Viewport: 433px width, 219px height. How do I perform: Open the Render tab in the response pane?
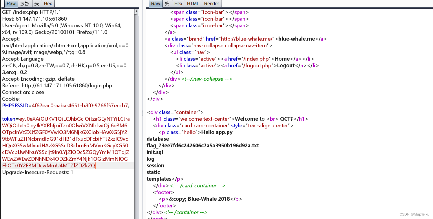[x=212, y=3]
